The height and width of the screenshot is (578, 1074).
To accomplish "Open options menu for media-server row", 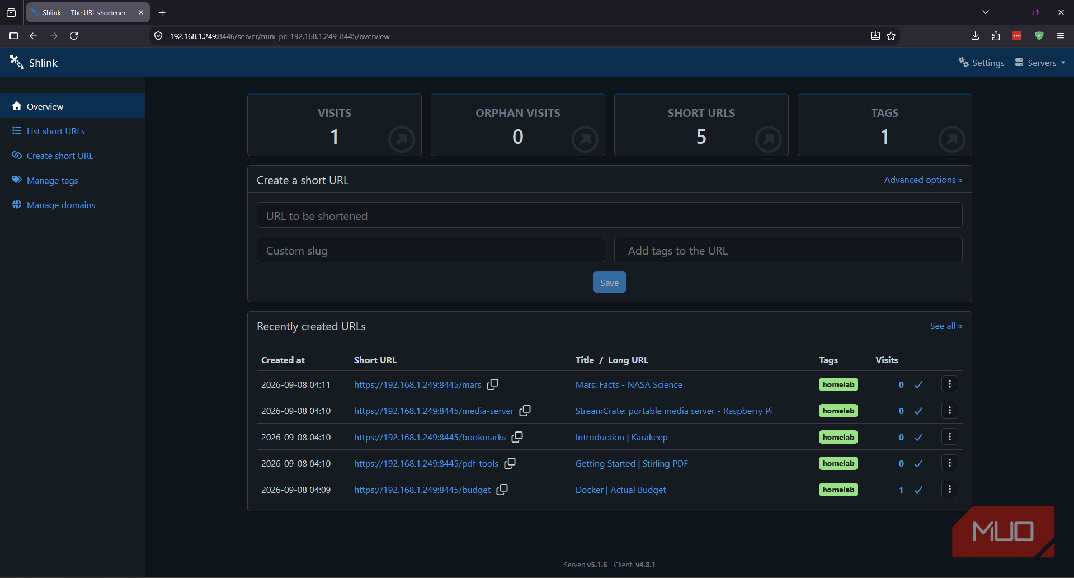I will click(949, 411).
